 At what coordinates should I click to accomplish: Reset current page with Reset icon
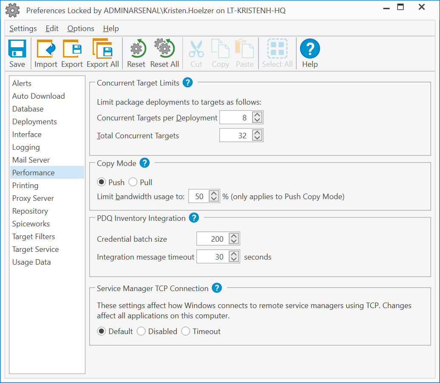point(136,49)
